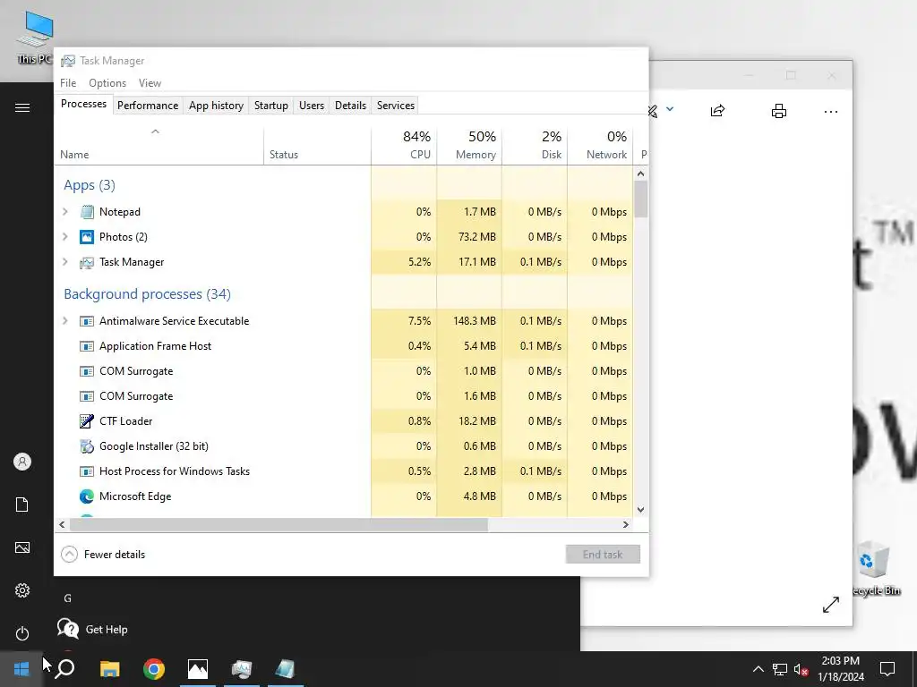Click the Notepad app icon in process list
Screen dimensions: 917x687
point(87,212)
